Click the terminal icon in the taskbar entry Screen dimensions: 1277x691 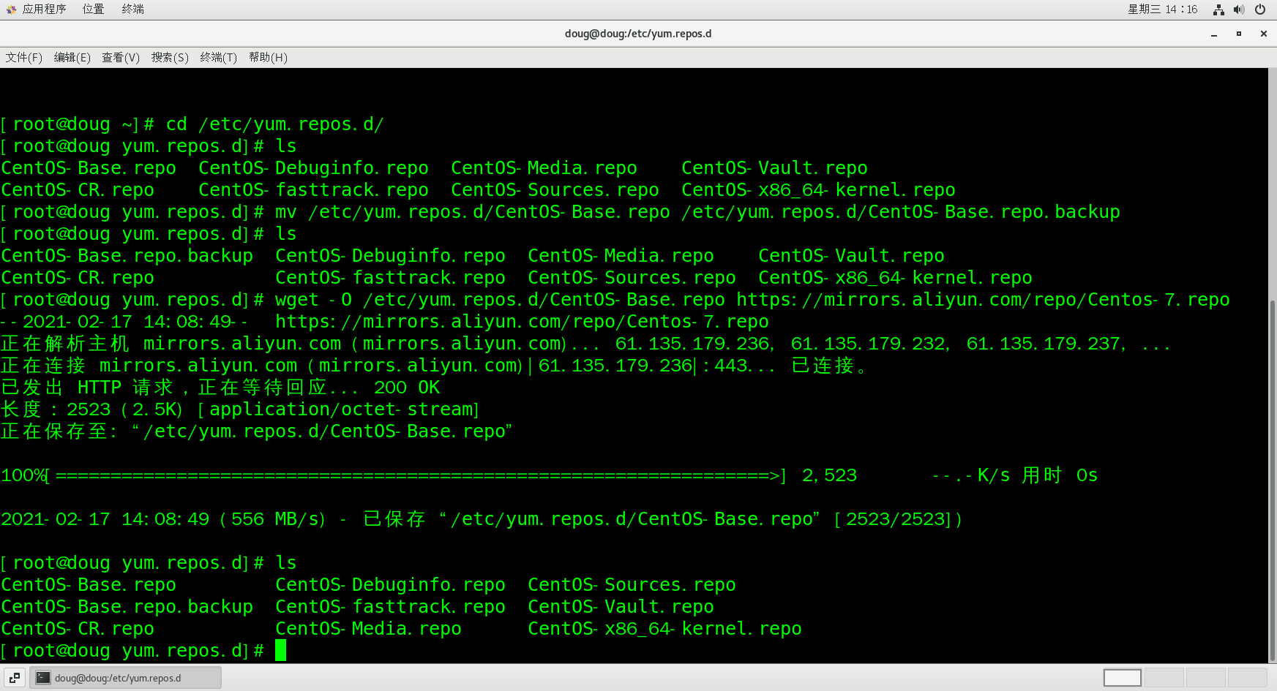click(43, 678)
